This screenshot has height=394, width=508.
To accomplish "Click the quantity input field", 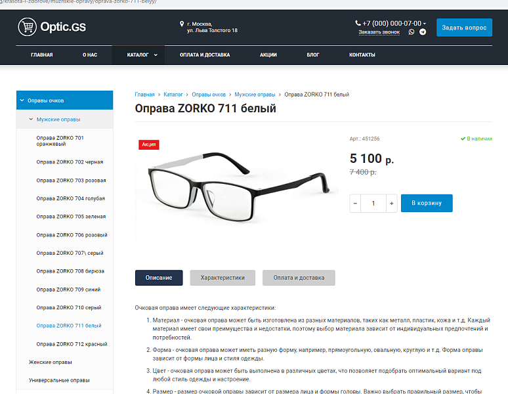I will (x=373, y=204).
